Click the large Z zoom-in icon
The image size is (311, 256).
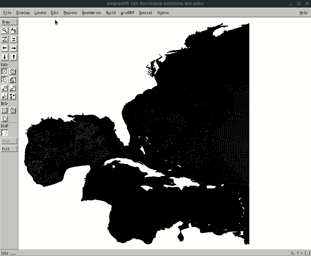point(5,39)
